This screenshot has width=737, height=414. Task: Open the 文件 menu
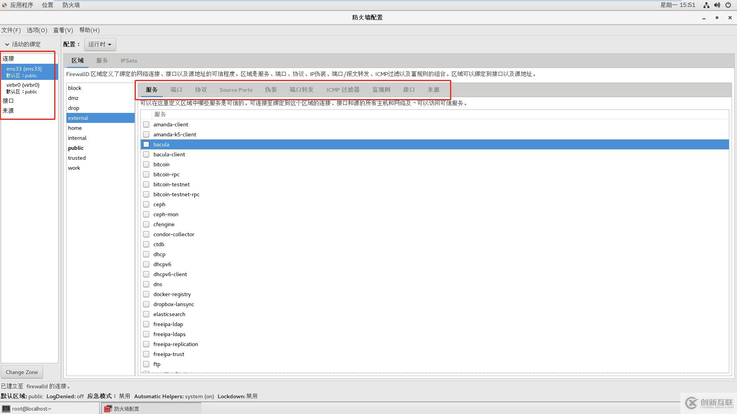click(x=11, y=30)
